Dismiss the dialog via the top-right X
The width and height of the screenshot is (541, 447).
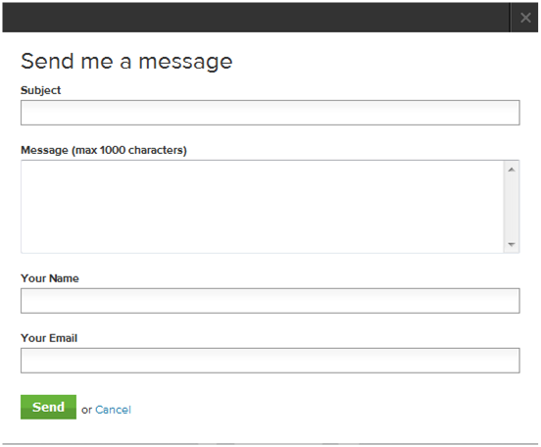pos(525,18)
